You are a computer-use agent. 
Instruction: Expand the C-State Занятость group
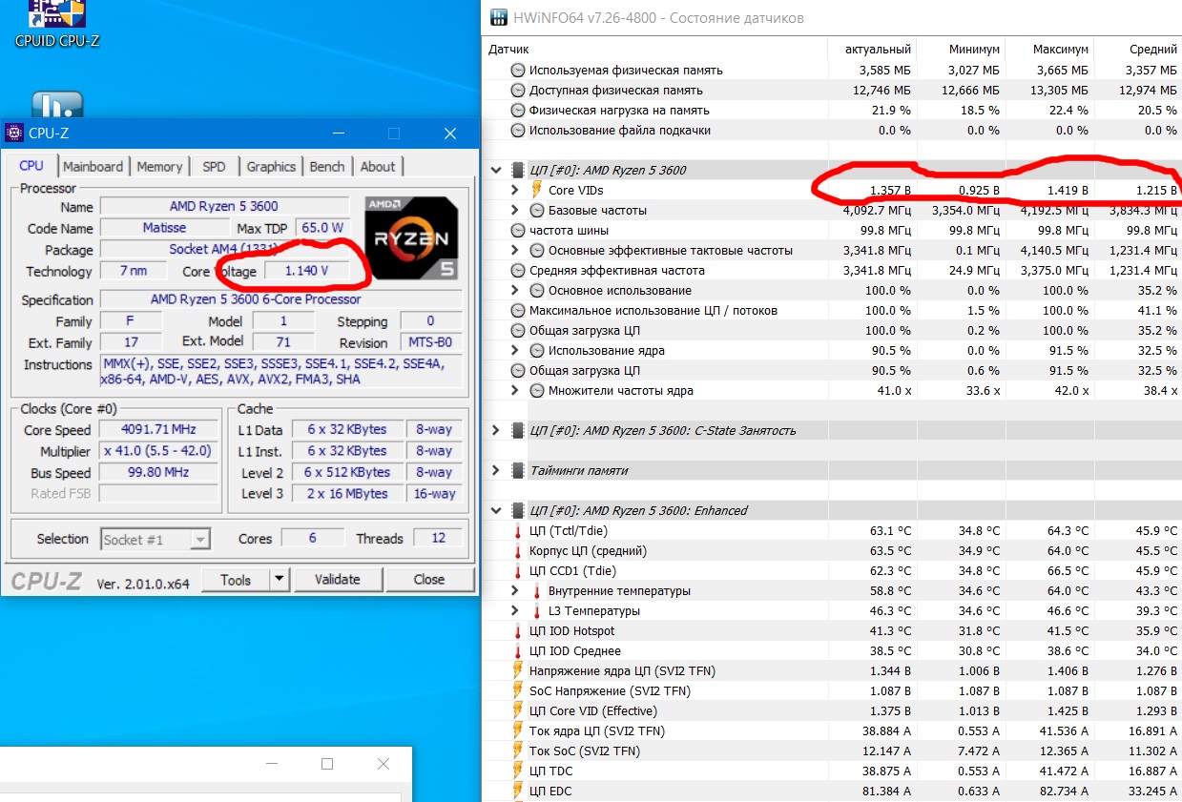tap(495, 430)
